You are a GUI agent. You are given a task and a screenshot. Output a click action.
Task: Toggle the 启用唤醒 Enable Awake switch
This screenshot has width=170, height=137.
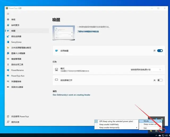160,51
